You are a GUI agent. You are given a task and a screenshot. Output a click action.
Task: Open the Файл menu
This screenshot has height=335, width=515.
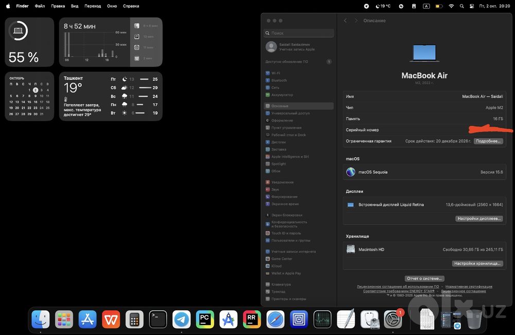tap(40, 6)
